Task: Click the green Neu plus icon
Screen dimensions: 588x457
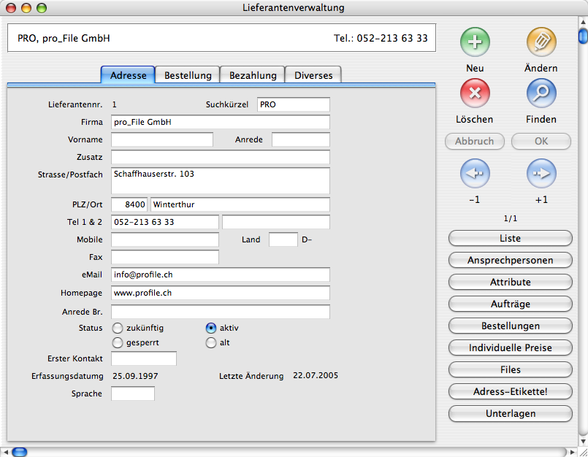Action: point(475,42)
